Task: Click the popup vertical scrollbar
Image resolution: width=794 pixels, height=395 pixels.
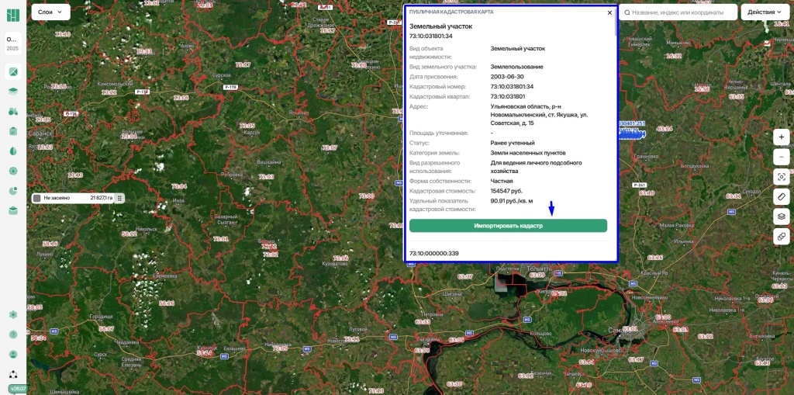Action: tap(616, 23)
